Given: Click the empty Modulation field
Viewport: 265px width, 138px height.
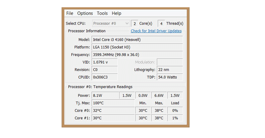Looking at the screenshot, I should 170,62.
